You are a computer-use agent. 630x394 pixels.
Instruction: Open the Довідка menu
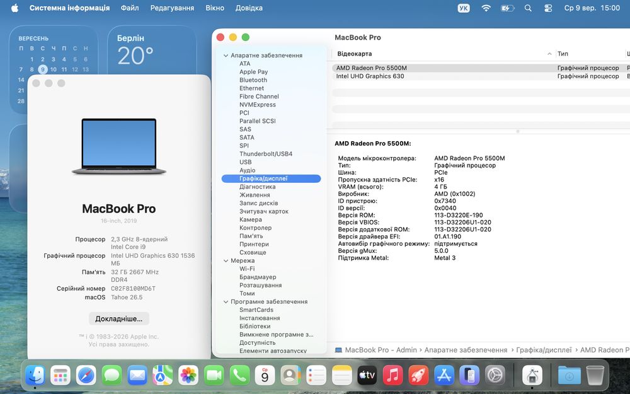coord(249,8)
